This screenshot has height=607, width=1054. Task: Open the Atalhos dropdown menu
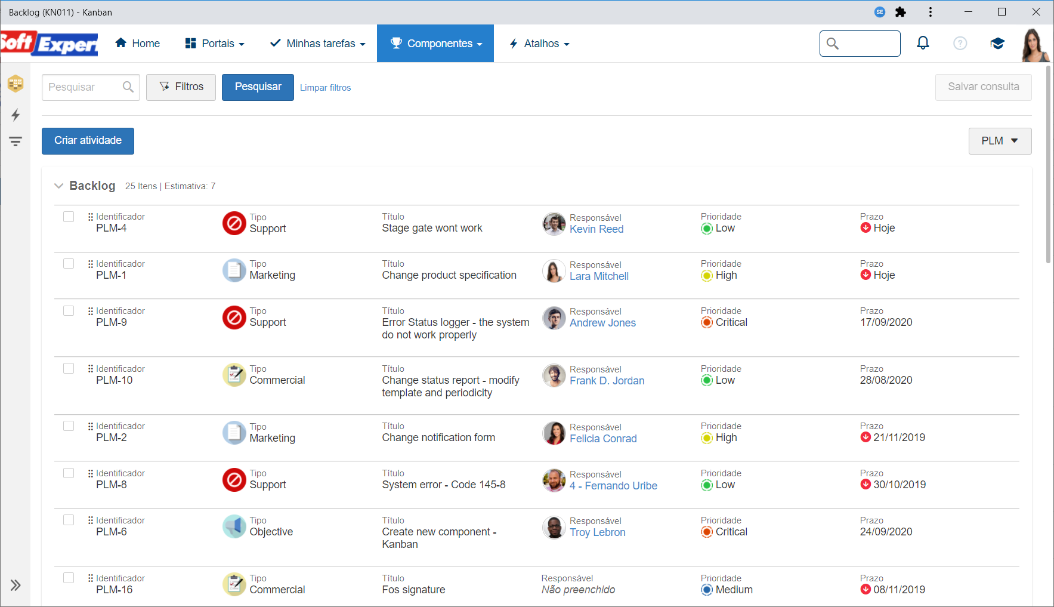coord(540,44)
